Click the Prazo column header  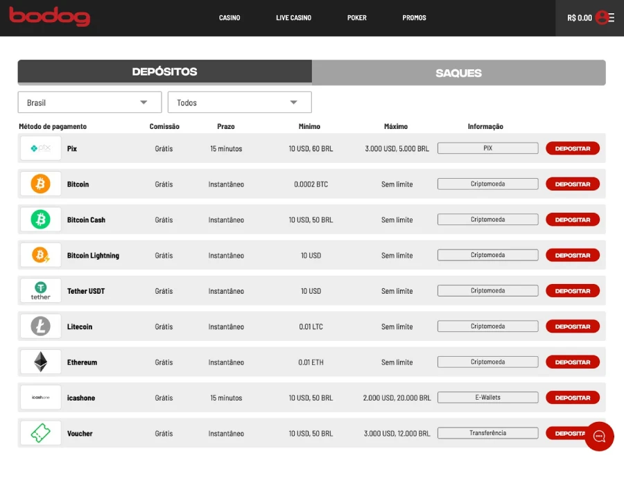[226, 127]
